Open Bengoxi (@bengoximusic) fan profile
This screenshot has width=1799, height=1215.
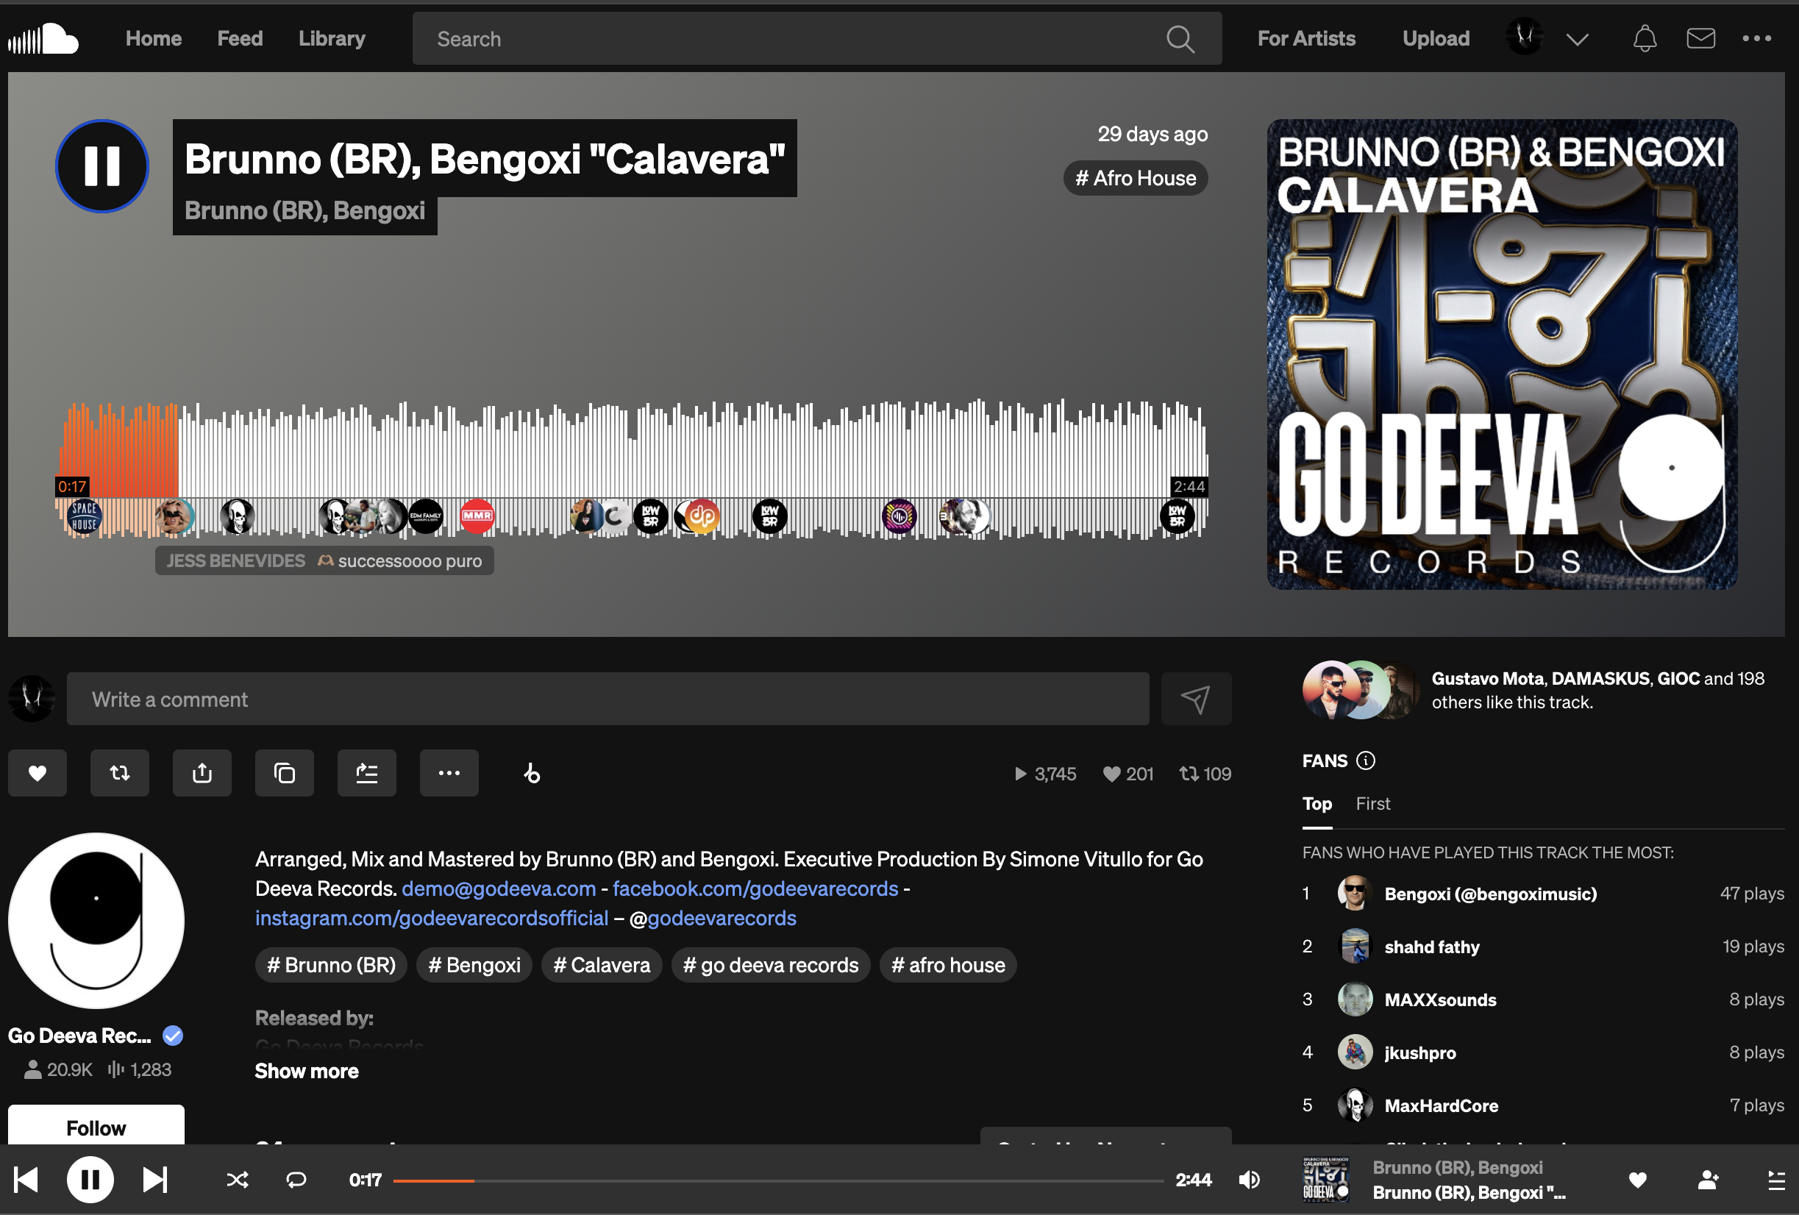[1490, 894]
